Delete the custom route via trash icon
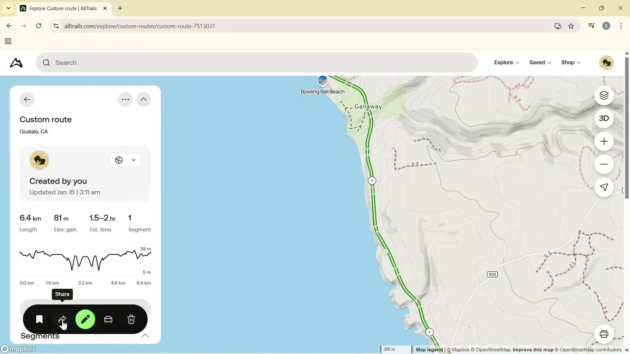630x354 pixels. (131, 319)
